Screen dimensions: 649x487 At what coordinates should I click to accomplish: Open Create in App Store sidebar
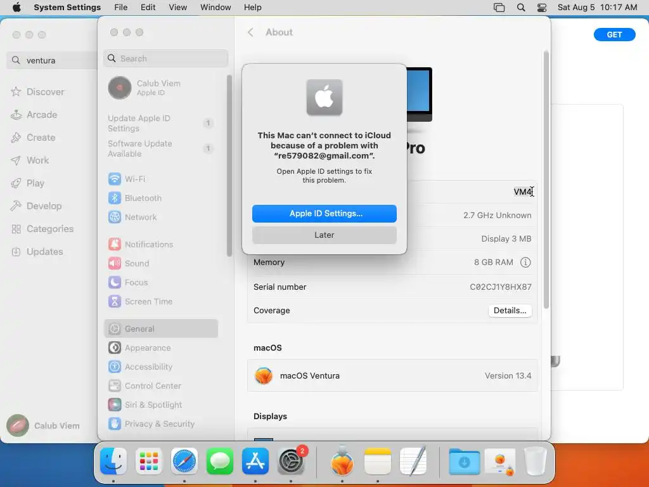(33, 138)
